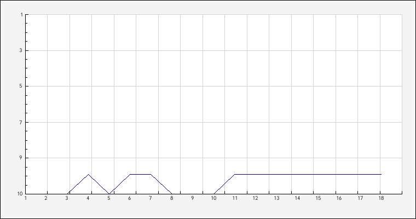
Task: Select the y-axis label 7
Action: [21, 123]
